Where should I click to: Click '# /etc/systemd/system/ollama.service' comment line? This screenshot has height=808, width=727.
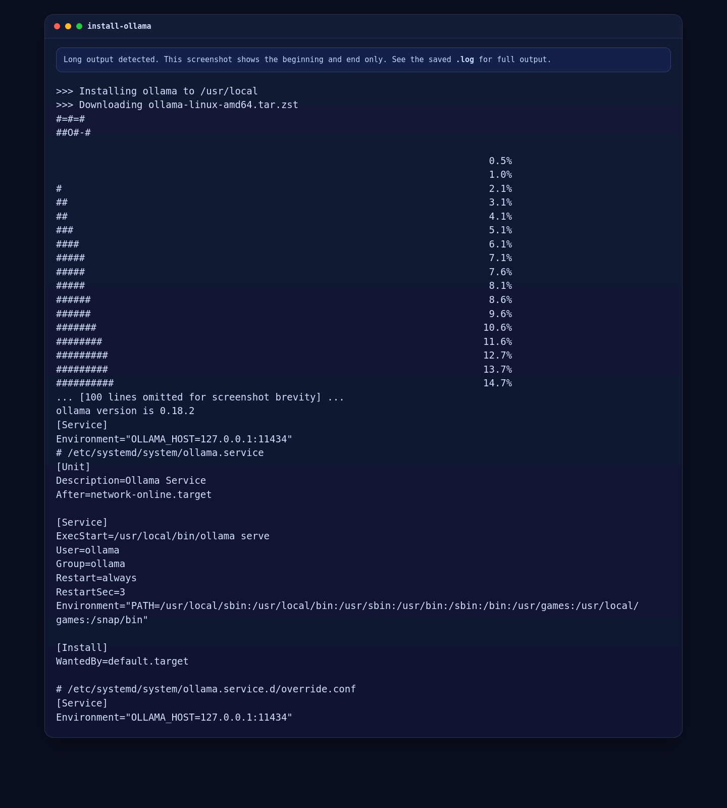(x=160, y=453)
